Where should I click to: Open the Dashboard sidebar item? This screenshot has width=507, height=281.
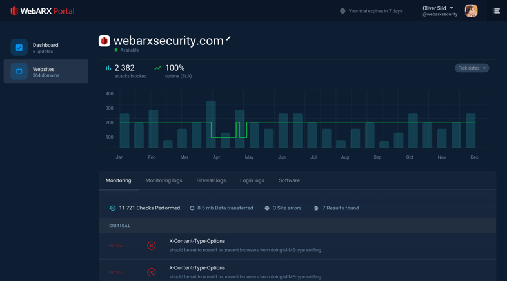[x=46, y=48]
